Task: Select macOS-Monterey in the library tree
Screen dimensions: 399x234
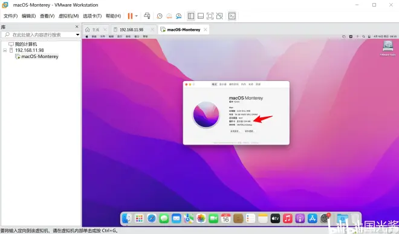Action: pos(40,56)
